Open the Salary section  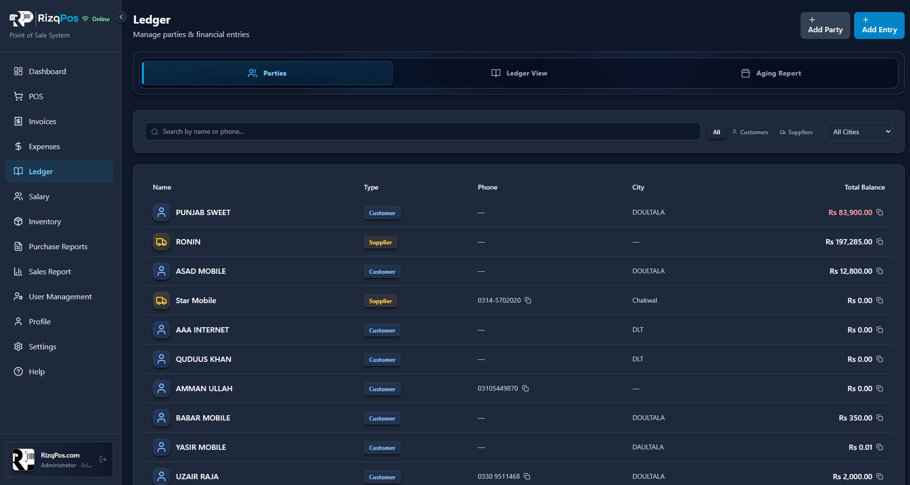pos(59,196)
